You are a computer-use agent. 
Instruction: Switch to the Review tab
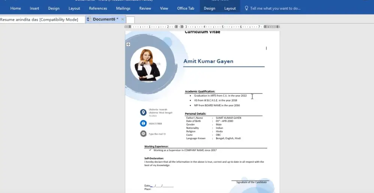tap(145, 8)
